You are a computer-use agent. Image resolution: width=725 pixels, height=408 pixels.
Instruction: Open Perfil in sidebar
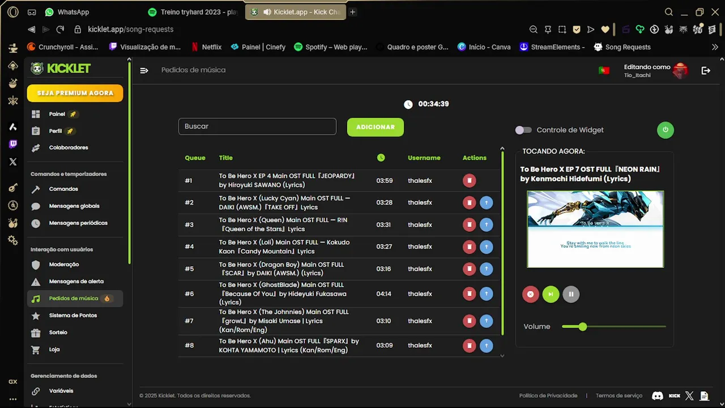[75, 131]
